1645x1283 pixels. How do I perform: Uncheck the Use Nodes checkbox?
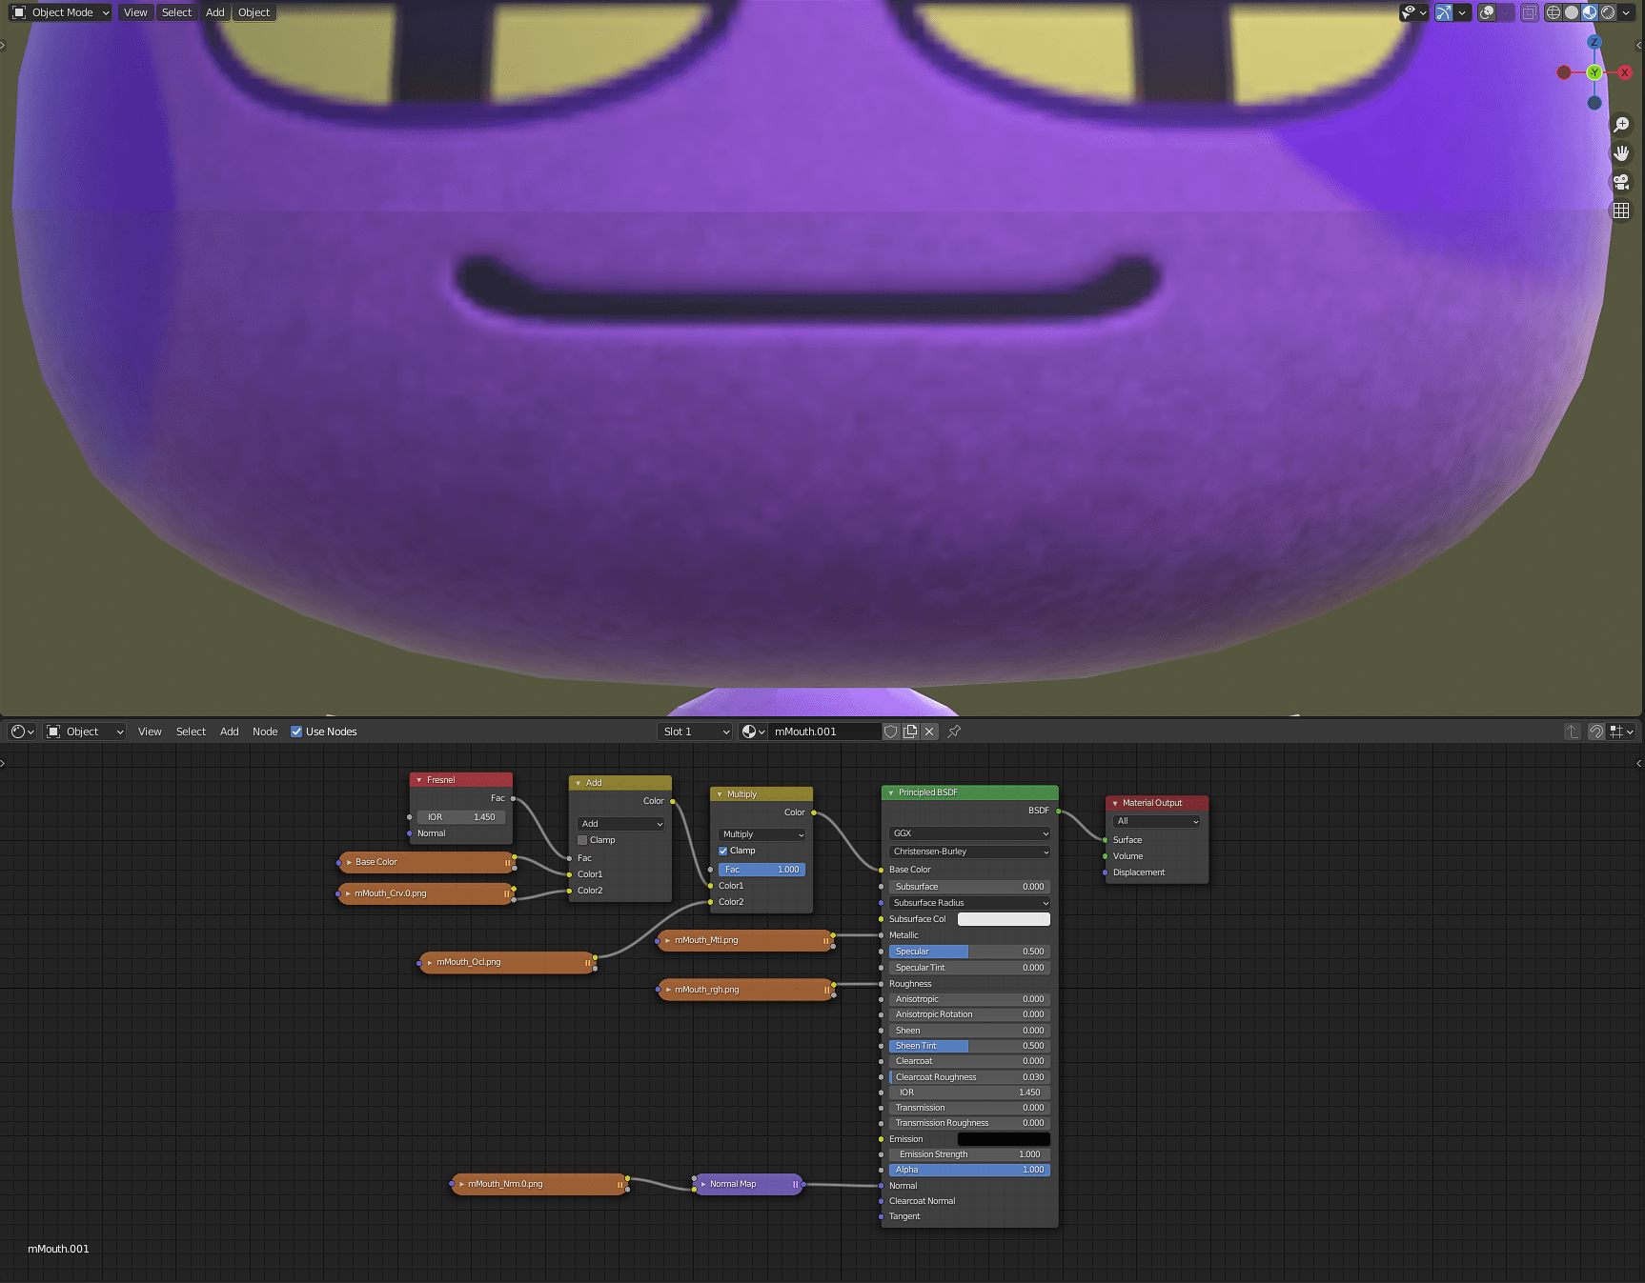296,732
